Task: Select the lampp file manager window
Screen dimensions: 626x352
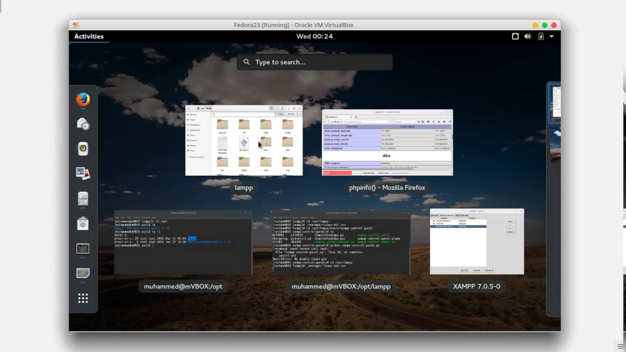Action: pos(244,140)
